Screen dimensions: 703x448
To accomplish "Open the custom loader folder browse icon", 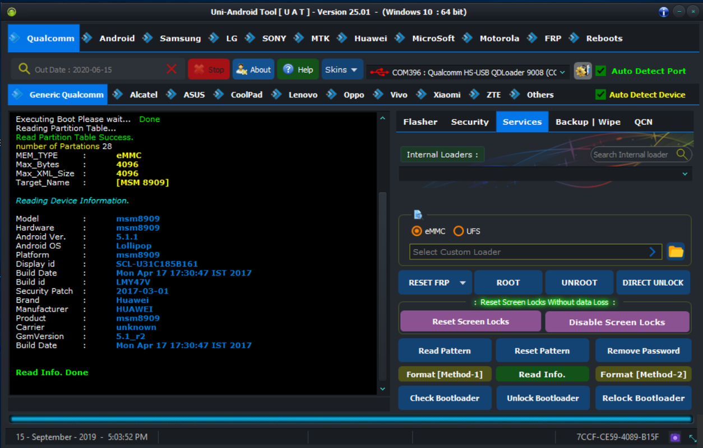I will point(676,251).
